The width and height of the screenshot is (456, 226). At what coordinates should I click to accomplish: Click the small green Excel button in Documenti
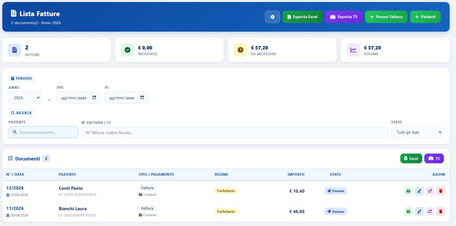(411, 158)
